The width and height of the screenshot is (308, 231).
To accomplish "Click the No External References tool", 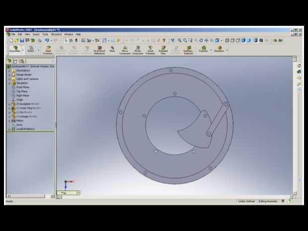I will click(99, 50).
